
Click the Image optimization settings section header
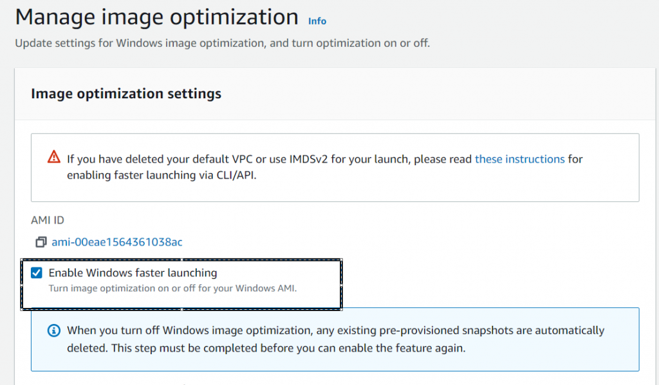125,93
